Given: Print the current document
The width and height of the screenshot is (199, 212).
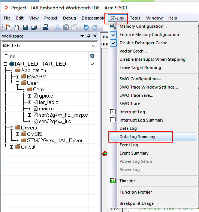Looking at the screenshot, I should pos(46,27).
